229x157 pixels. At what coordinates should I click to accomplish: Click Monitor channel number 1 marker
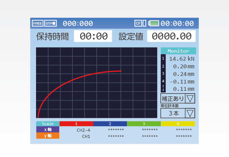tap(163, 58)
